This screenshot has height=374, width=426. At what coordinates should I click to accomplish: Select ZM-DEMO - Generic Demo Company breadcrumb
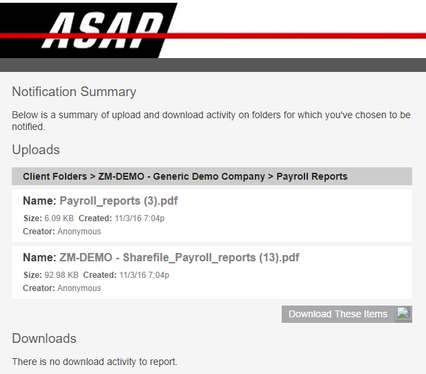182,176
